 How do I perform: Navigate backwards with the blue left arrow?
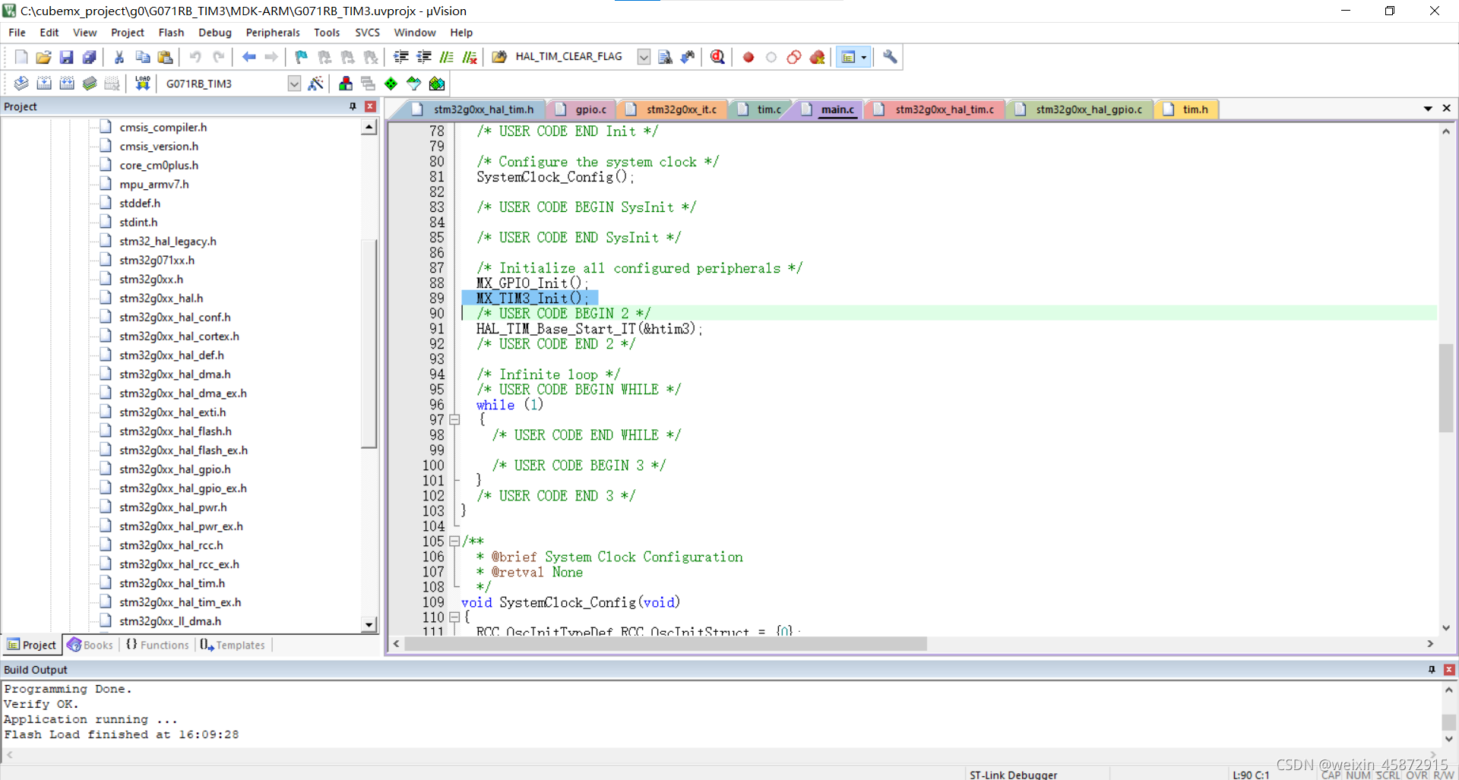(248, 57)
